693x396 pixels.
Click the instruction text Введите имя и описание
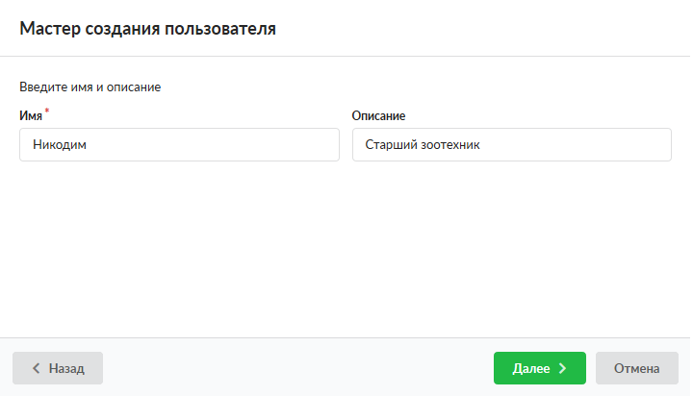(90, 87)
